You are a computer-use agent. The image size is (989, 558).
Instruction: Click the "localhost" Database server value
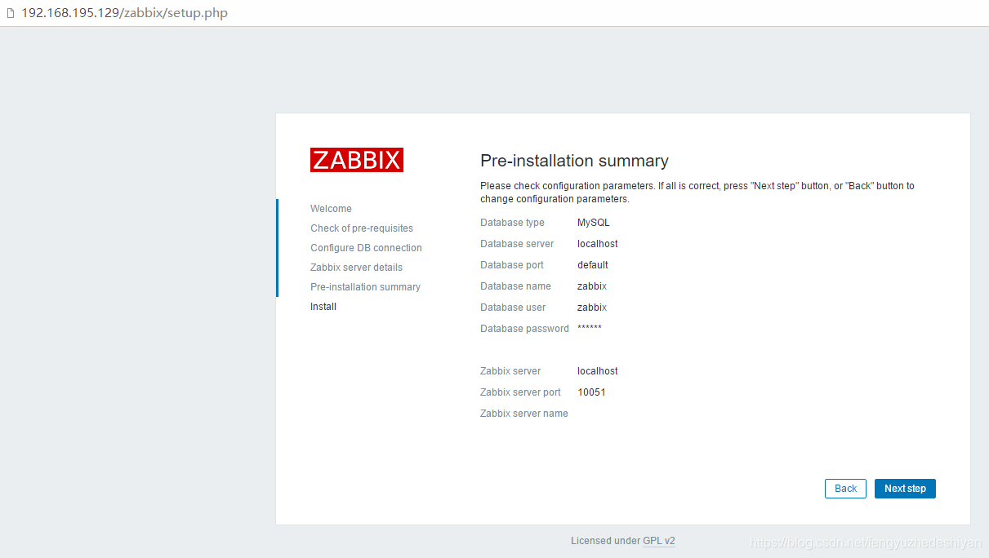click(597, 243)
